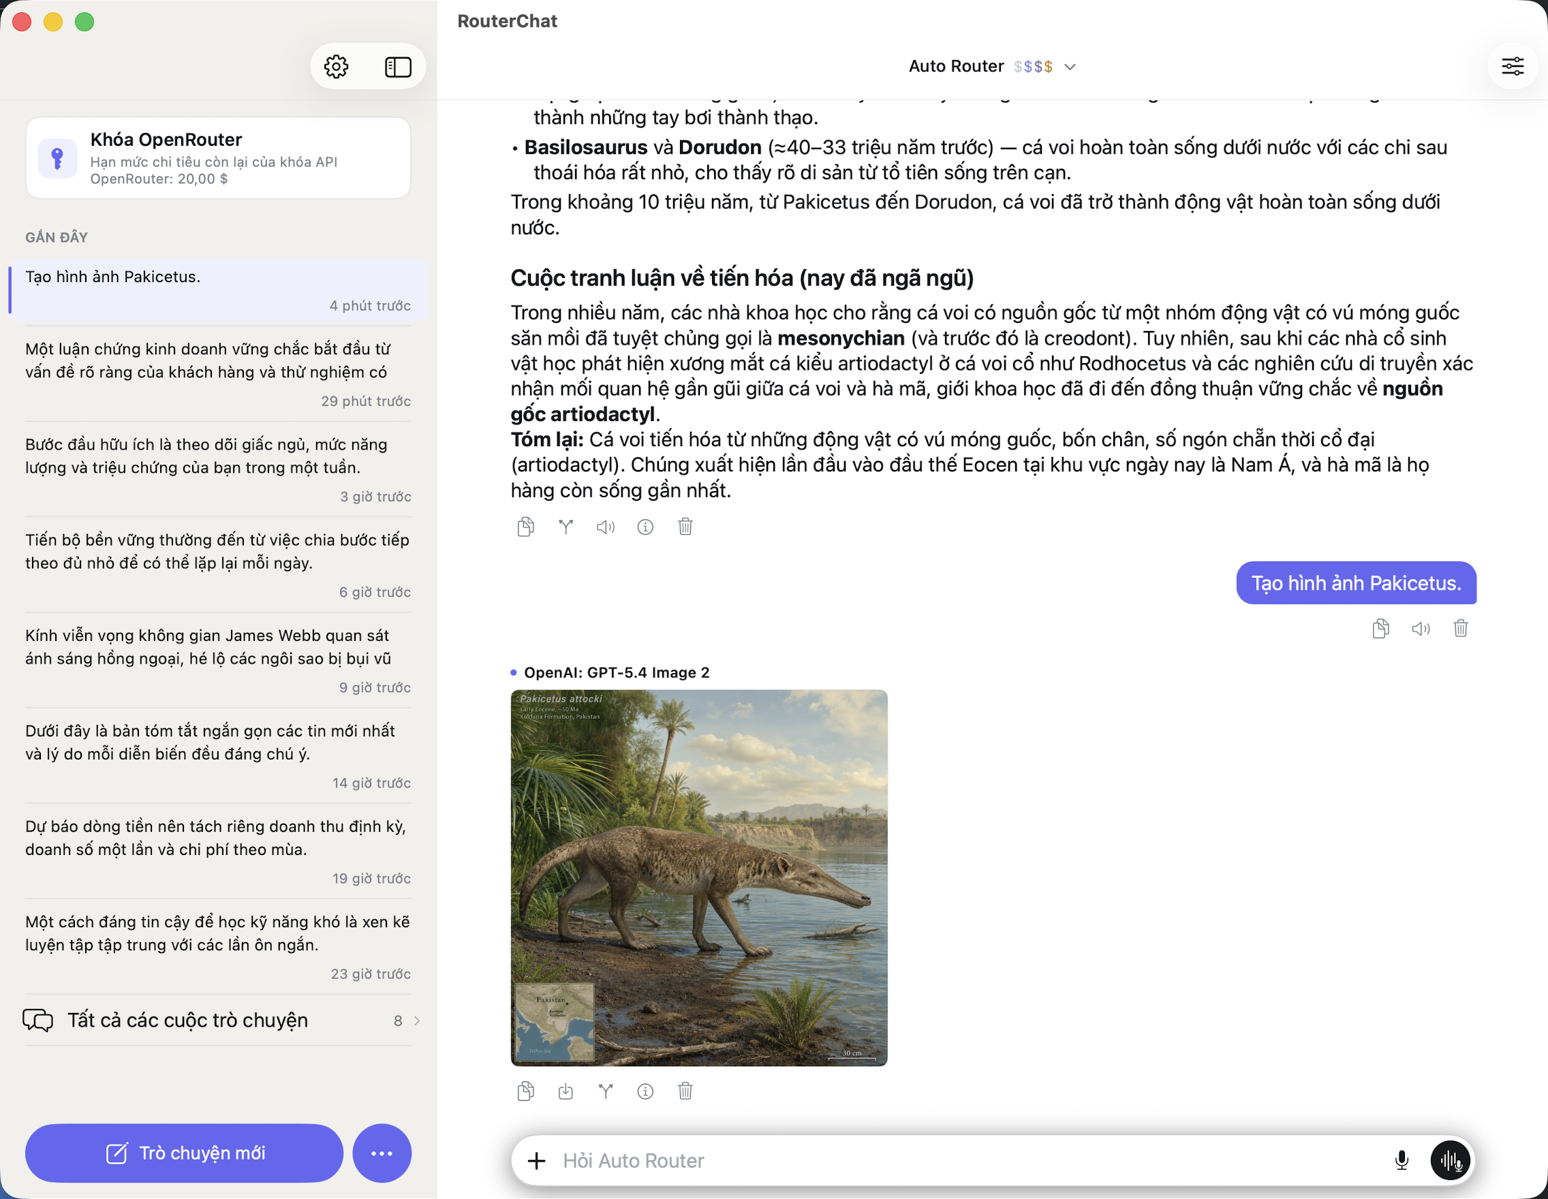
Task: Delete the user message
Action: pyautogui.click(x=1461, y=629)
